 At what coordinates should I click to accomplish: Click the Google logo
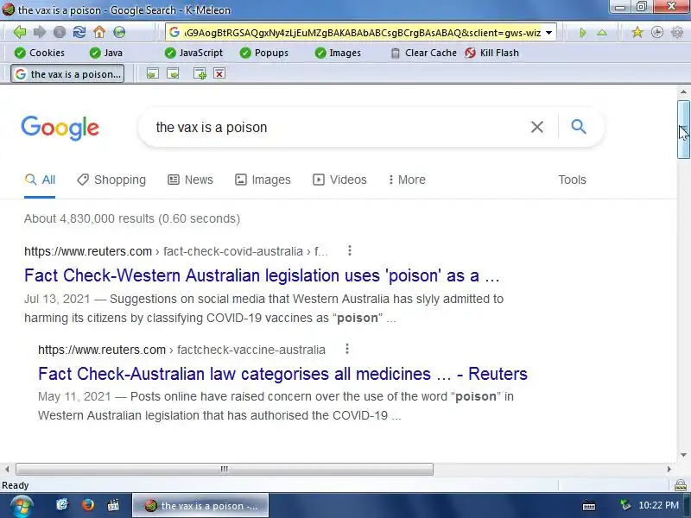[60, 128]
